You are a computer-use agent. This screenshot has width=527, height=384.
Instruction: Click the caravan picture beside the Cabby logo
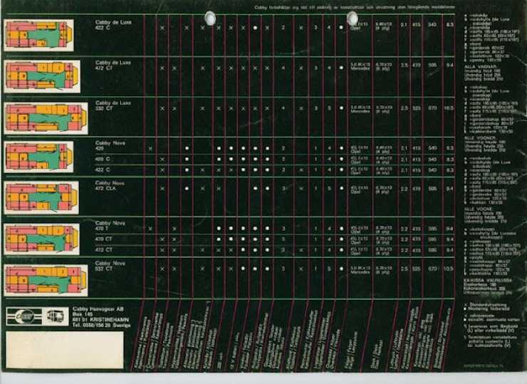[x=56, y=317]
